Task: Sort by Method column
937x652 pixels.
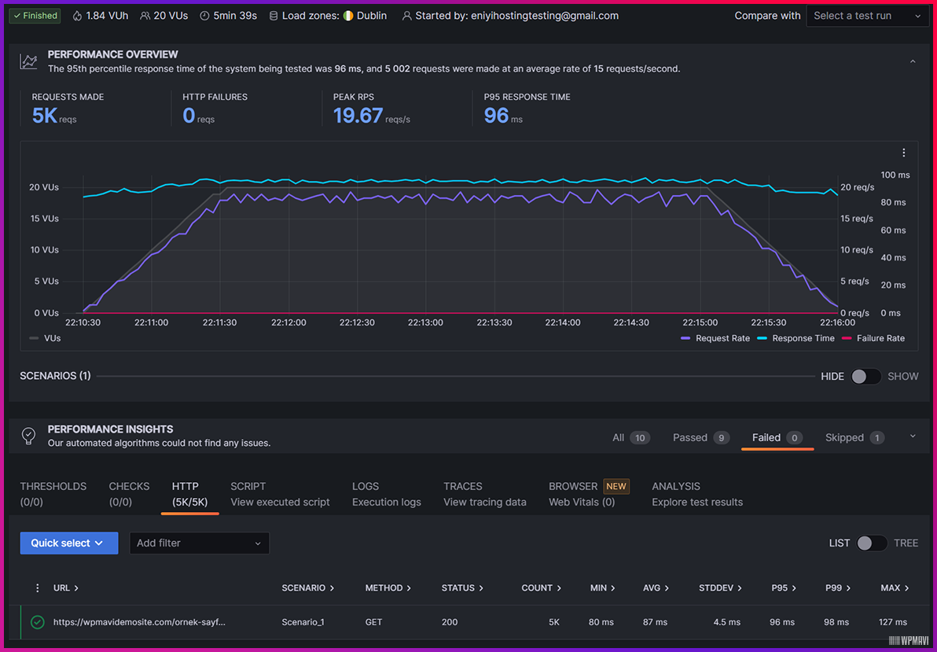Action: click(x=388, y=588)
